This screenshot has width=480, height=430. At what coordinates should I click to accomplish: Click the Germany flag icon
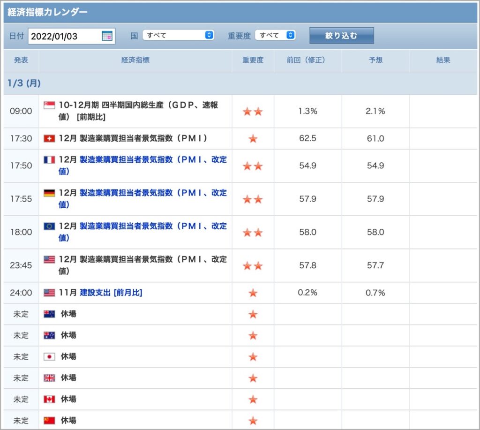[x=49, y=193]
